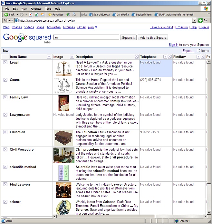Click the vertical scrollbar down arrow
The width and height of the screenshot is (212, 224).
point(209,212)
